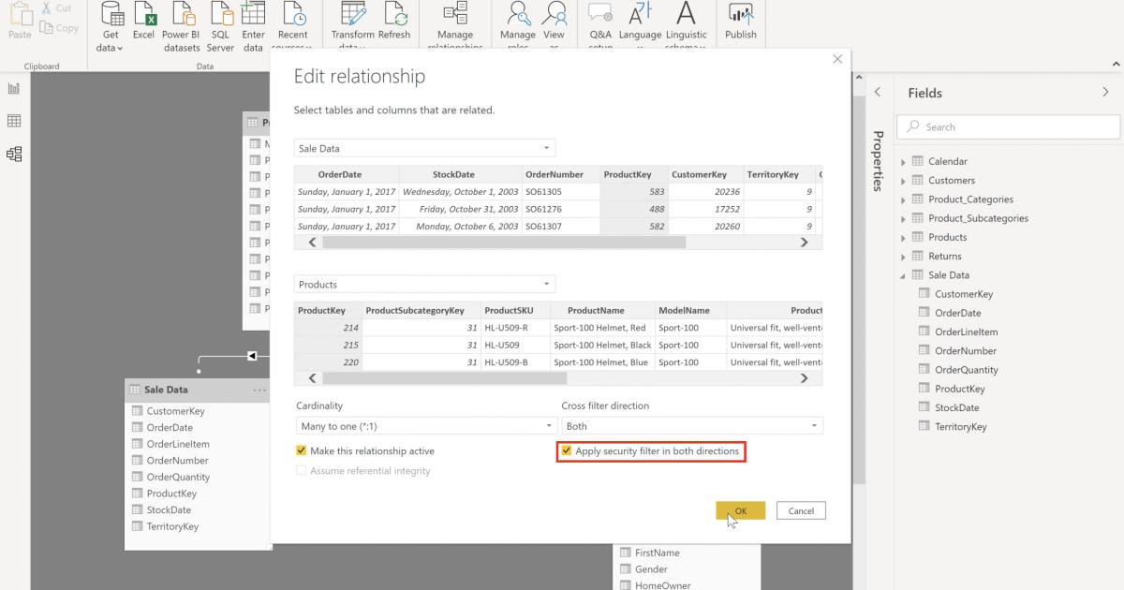Switch to Model view in the left sidebar

coord(13,154)
